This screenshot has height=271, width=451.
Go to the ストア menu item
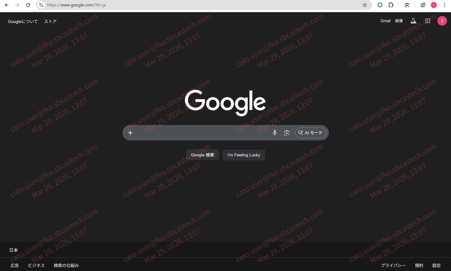click(50, 21)
